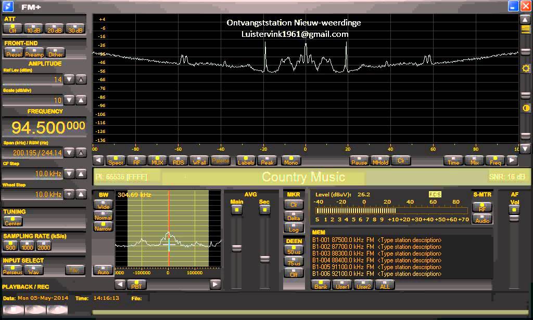Shift spectrum left with arrow button

pyautogui.click(x=98, y=160)
